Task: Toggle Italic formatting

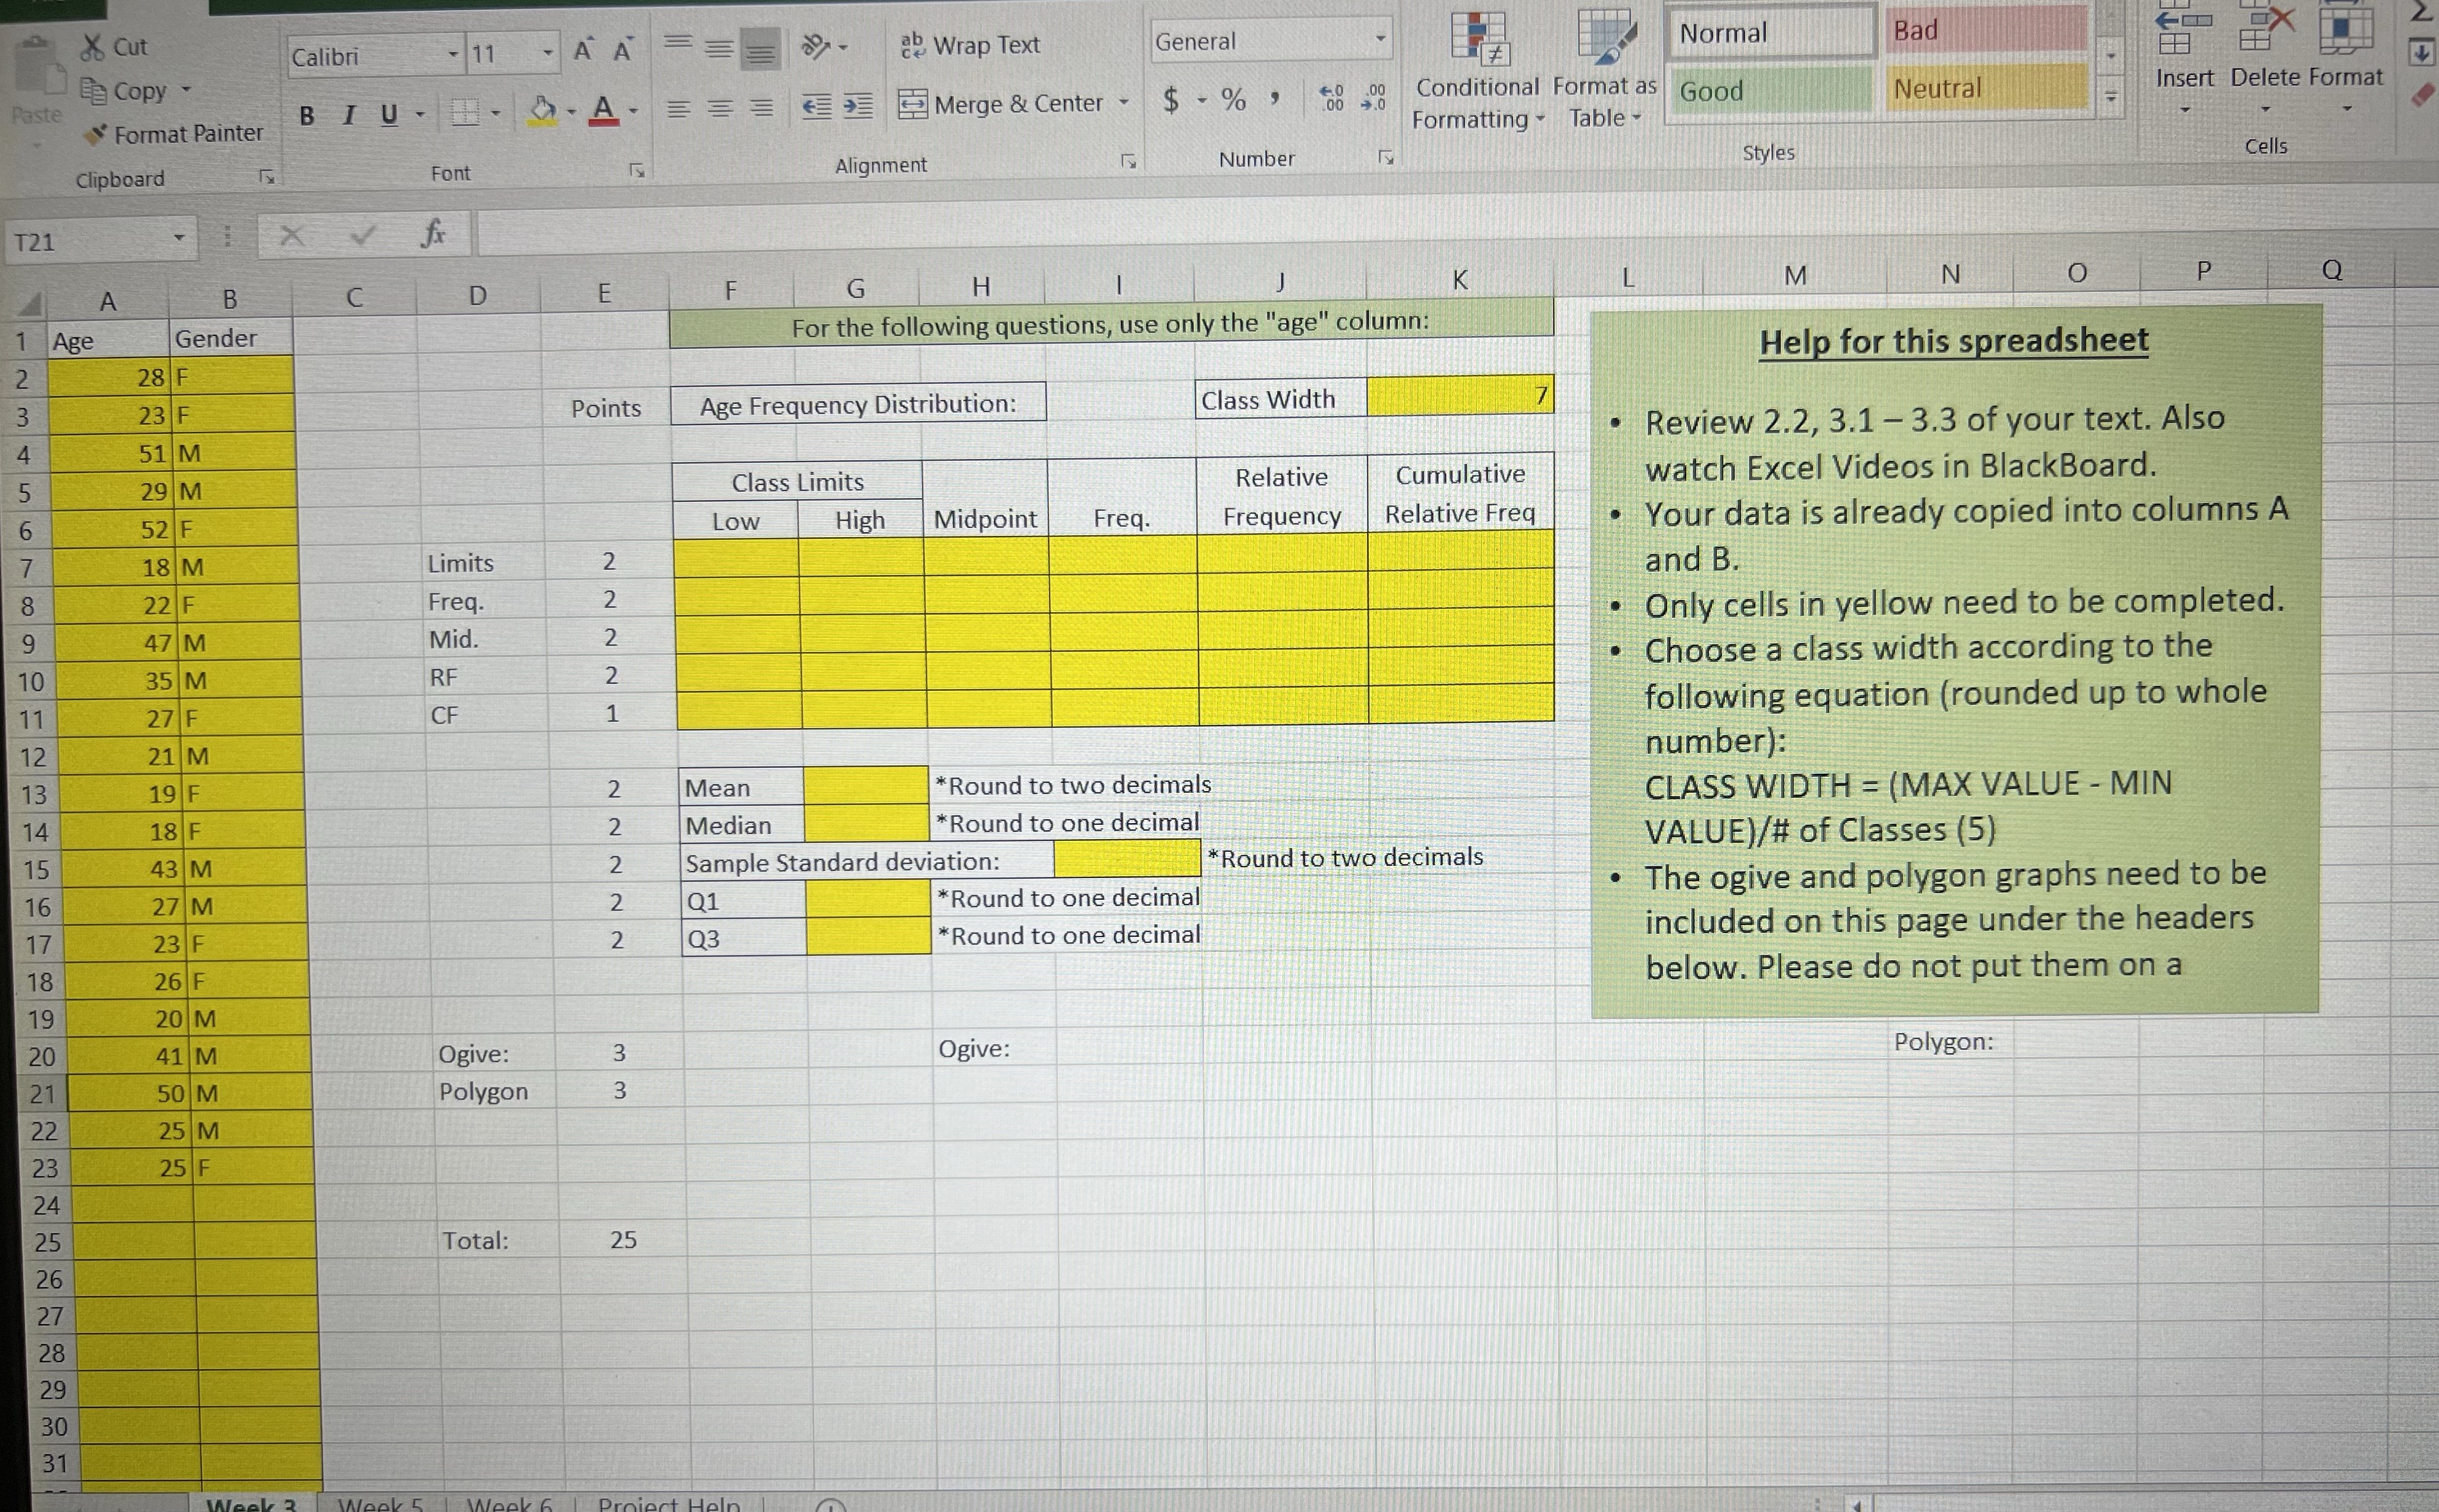Action: [348, 116]
